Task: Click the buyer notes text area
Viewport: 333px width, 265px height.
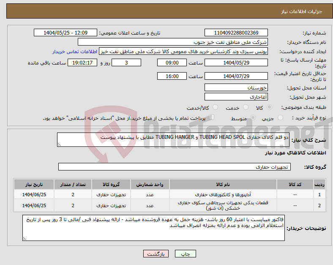Action: pos(153,228)
